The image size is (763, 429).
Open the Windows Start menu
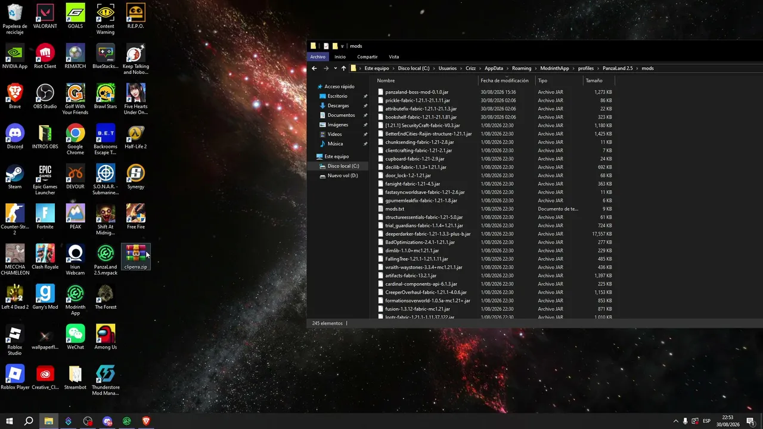pos(10,421)
